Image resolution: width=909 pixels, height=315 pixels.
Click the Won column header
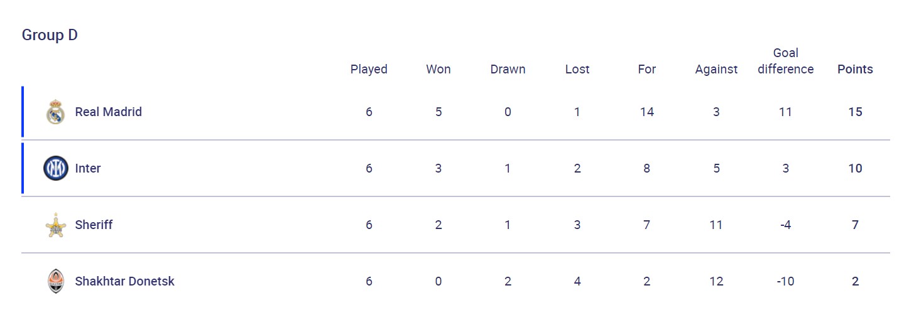coord(438,69)
